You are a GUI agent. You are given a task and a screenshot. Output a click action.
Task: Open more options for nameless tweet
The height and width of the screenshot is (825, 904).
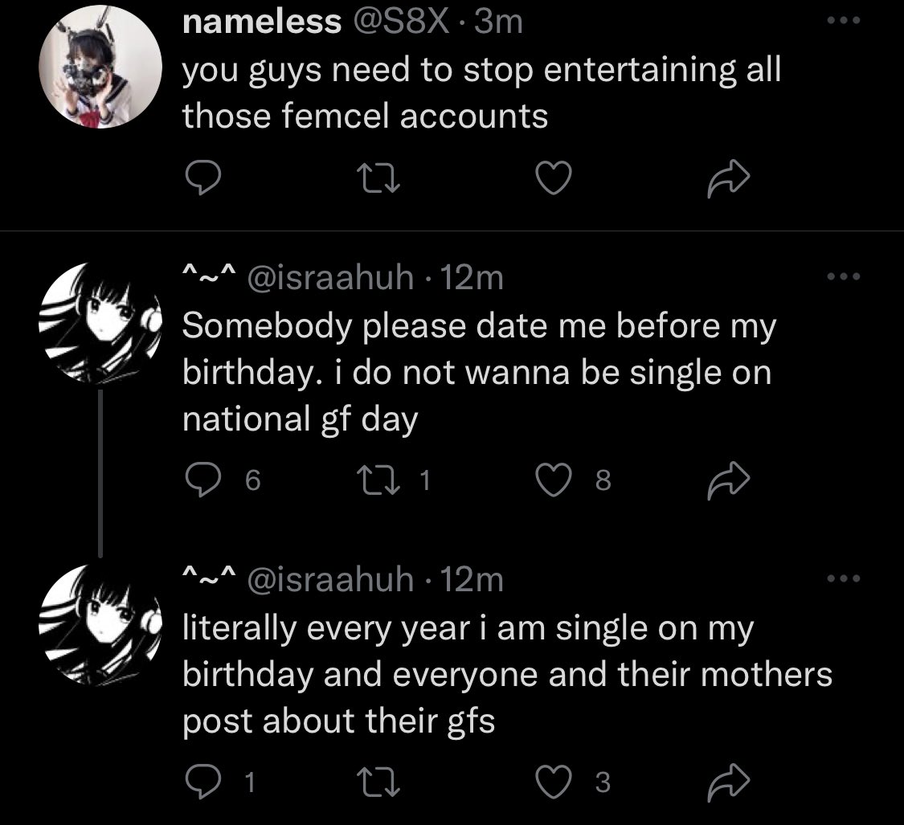click(x=843, y=22)
